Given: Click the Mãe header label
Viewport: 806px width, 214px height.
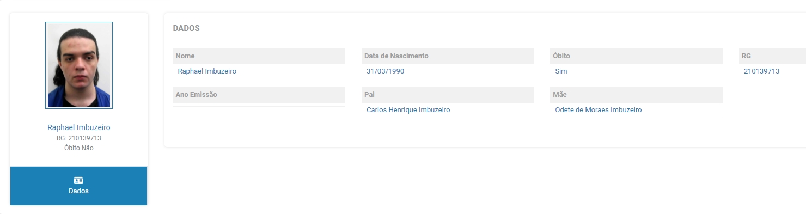Looking at the screenshot, I should point(560,95).
